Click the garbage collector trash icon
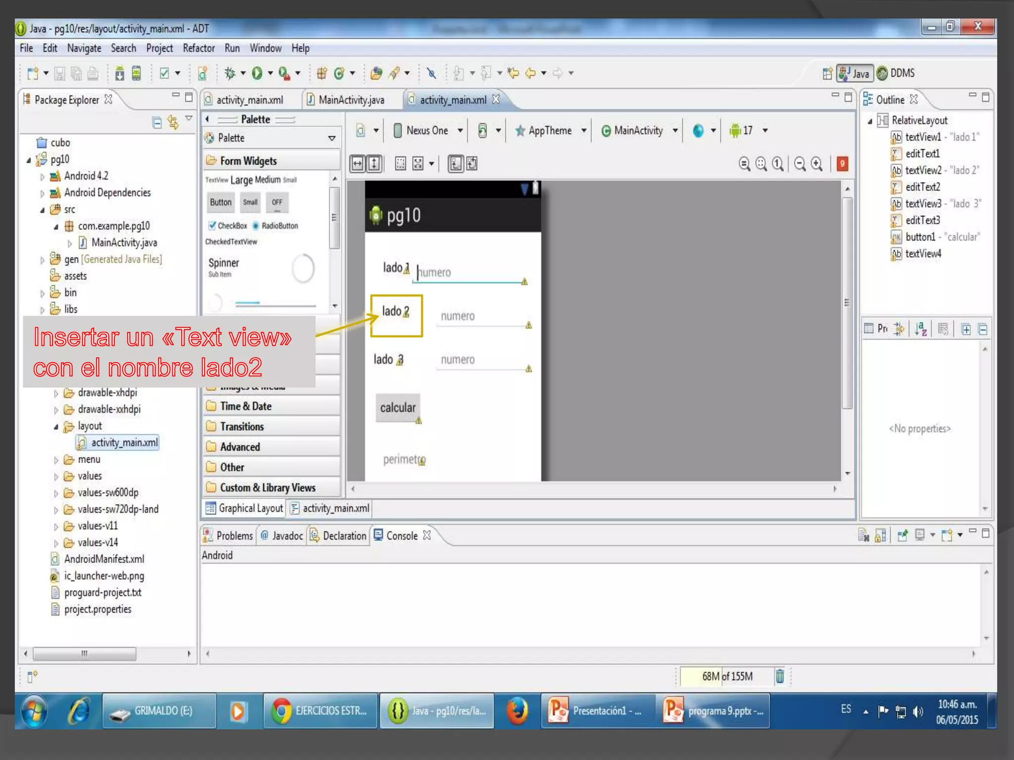Viewport: 1014px width, 760px height. [780, 676]
